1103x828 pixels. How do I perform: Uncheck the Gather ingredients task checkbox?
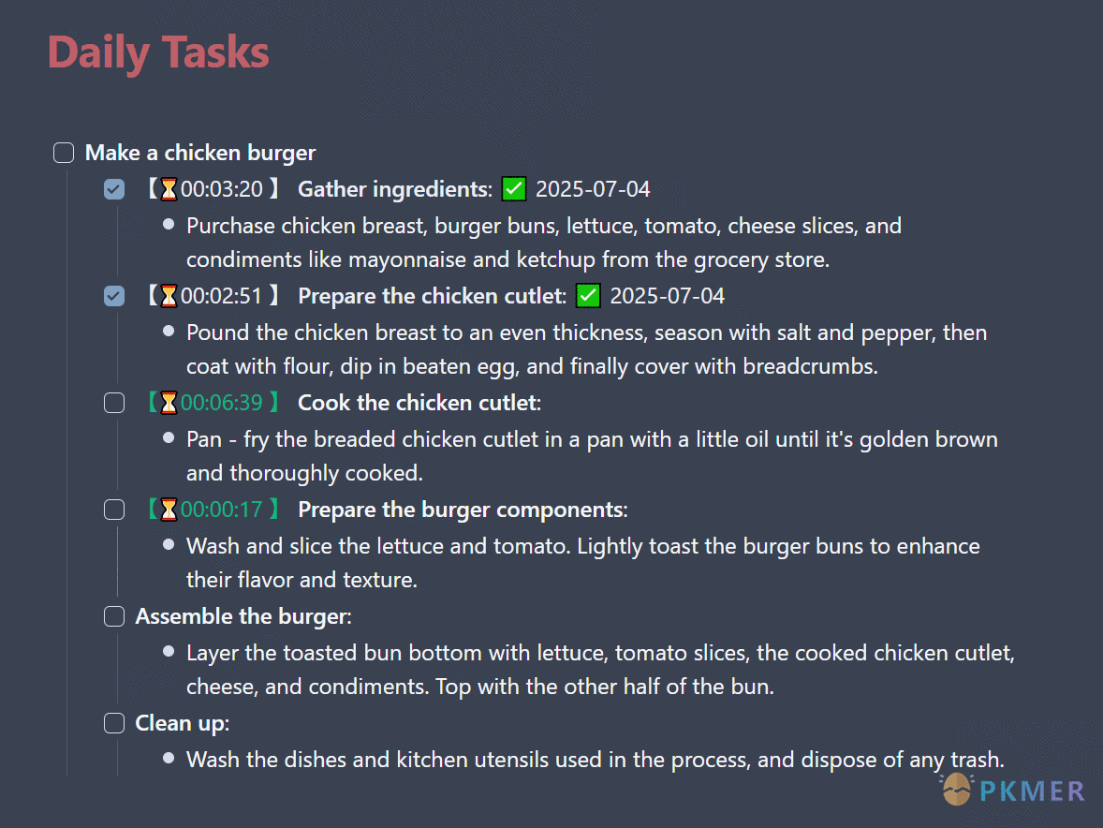pyautogui.click(x=114, y=189)
